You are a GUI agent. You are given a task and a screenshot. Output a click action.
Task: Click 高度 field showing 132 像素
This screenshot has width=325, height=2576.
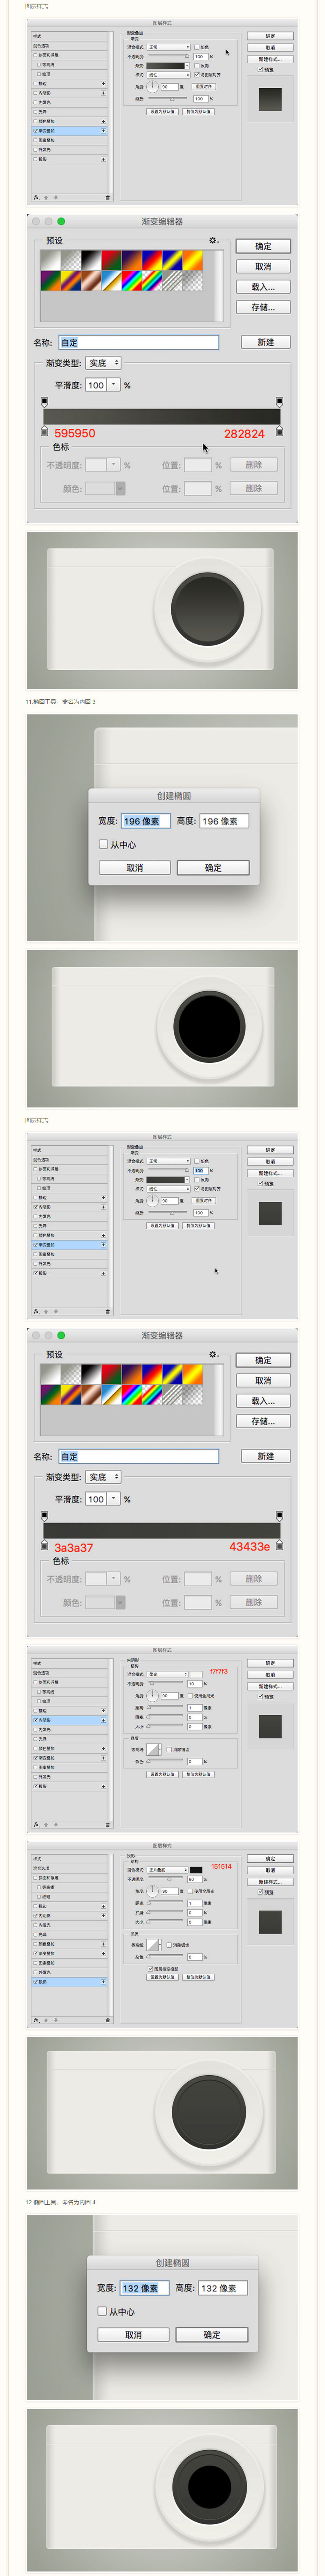pyautogui.click(x=223, y=2288)
